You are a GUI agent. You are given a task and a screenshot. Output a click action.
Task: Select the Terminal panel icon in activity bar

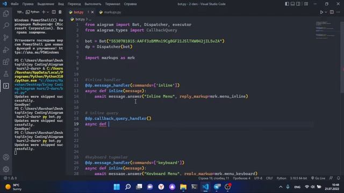(x=6, y=86)
